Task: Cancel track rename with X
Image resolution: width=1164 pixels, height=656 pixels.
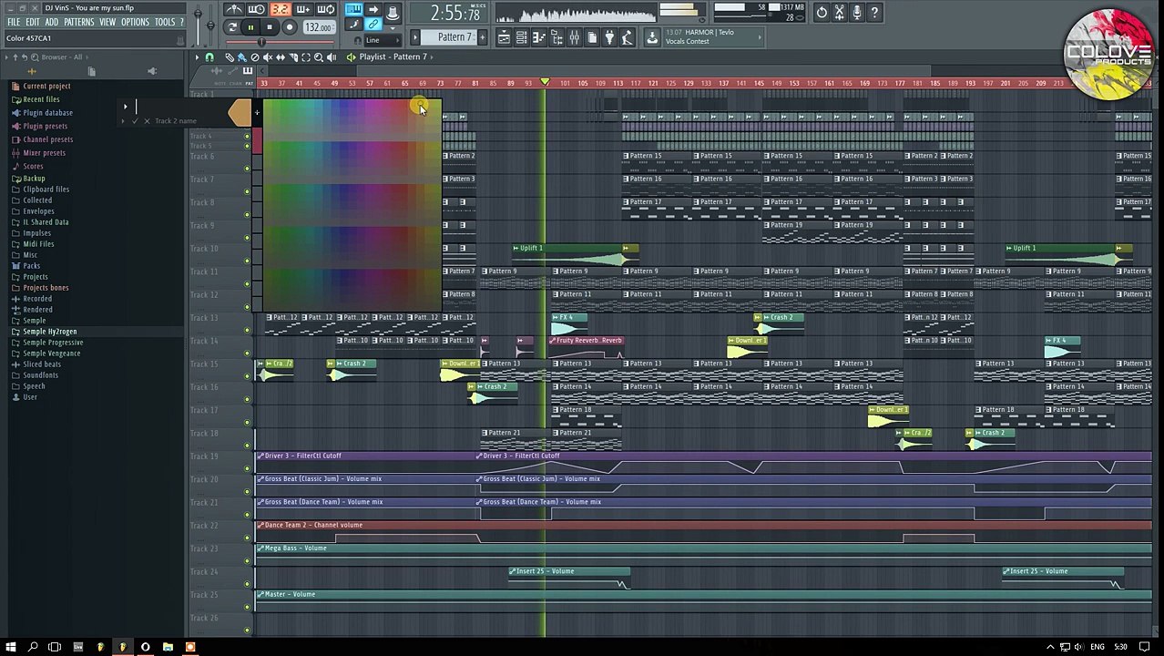Action: tap(147, 121)
